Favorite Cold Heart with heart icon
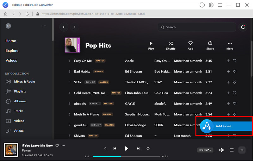The height and width of the screenshot is (161, 253). (235, 93)
